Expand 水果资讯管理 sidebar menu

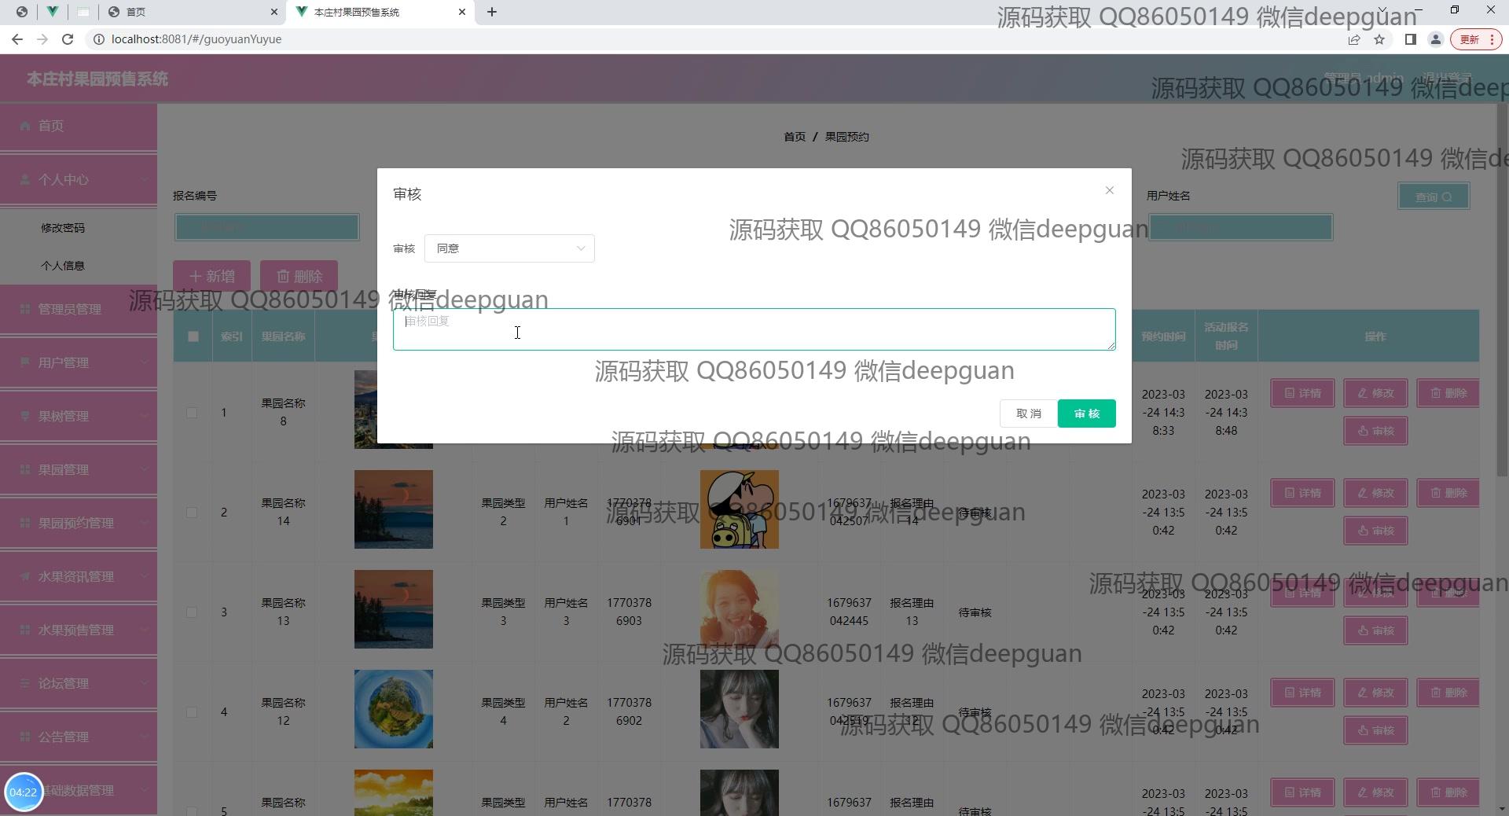click(x=79, y=577)
